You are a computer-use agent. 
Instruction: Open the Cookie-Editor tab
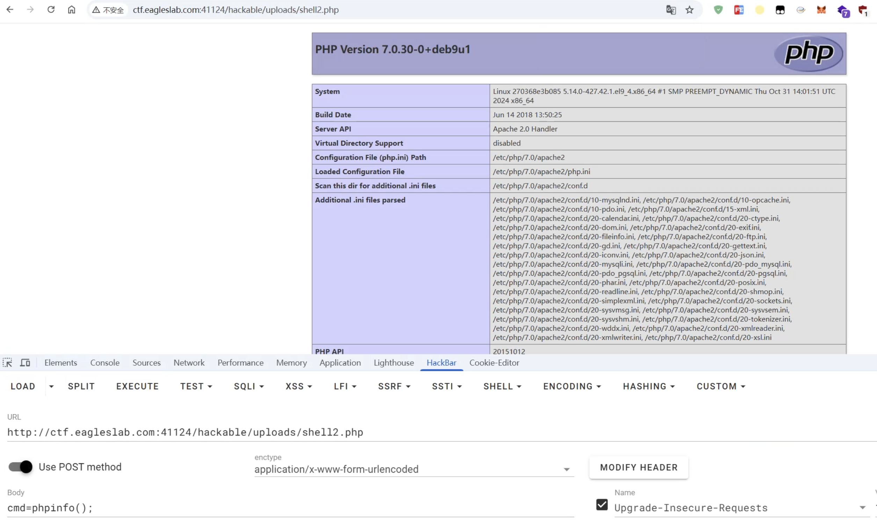pos(494,363)
